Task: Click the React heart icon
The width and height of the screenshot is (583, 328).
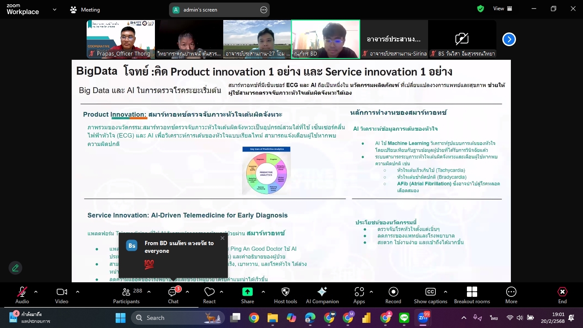Action: pyautogui.click(x=209, y=292)
